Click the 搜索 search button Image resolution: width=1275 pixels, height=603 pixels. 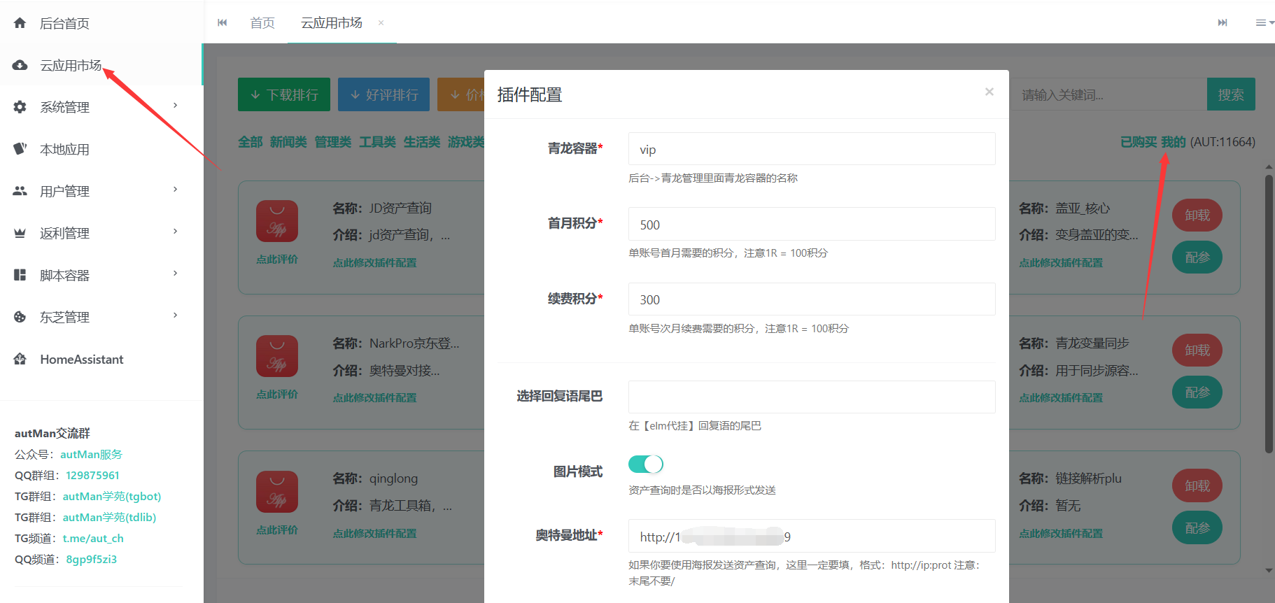(1231, 94)
